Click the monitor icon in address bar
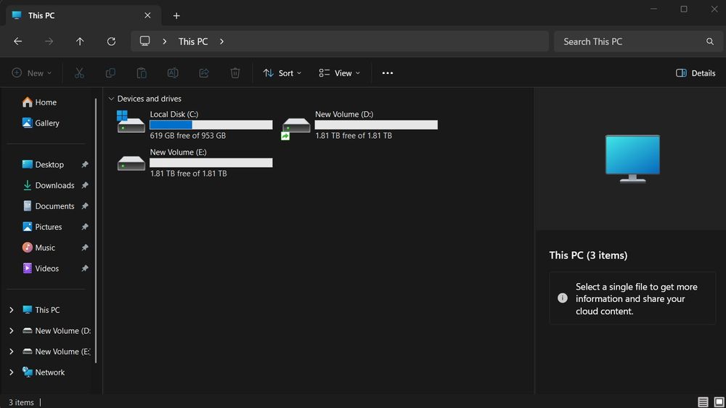 point(145,41)
